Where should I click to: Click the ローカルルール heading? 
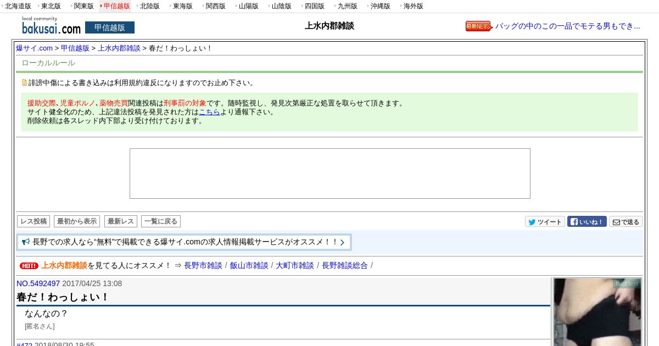pos(48,63)
